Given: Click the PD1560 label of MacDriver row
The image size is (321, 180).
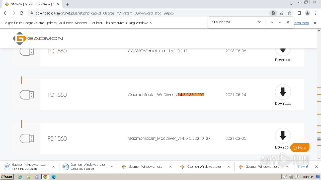Looking at the screenshot, I should [57, 138].
